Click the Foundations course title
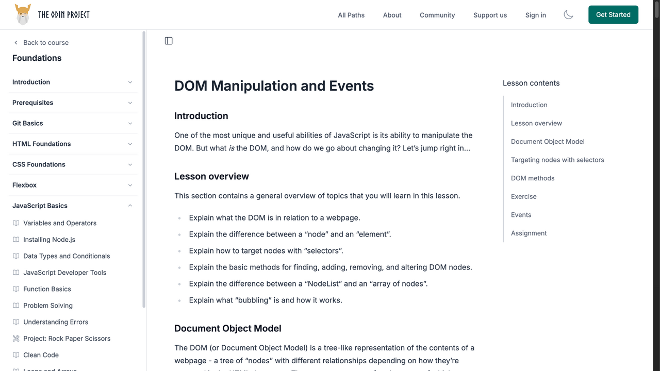Image resolution: width=660 pixels, height=371 pixels. pyautogui.click(x=37, y=58)
